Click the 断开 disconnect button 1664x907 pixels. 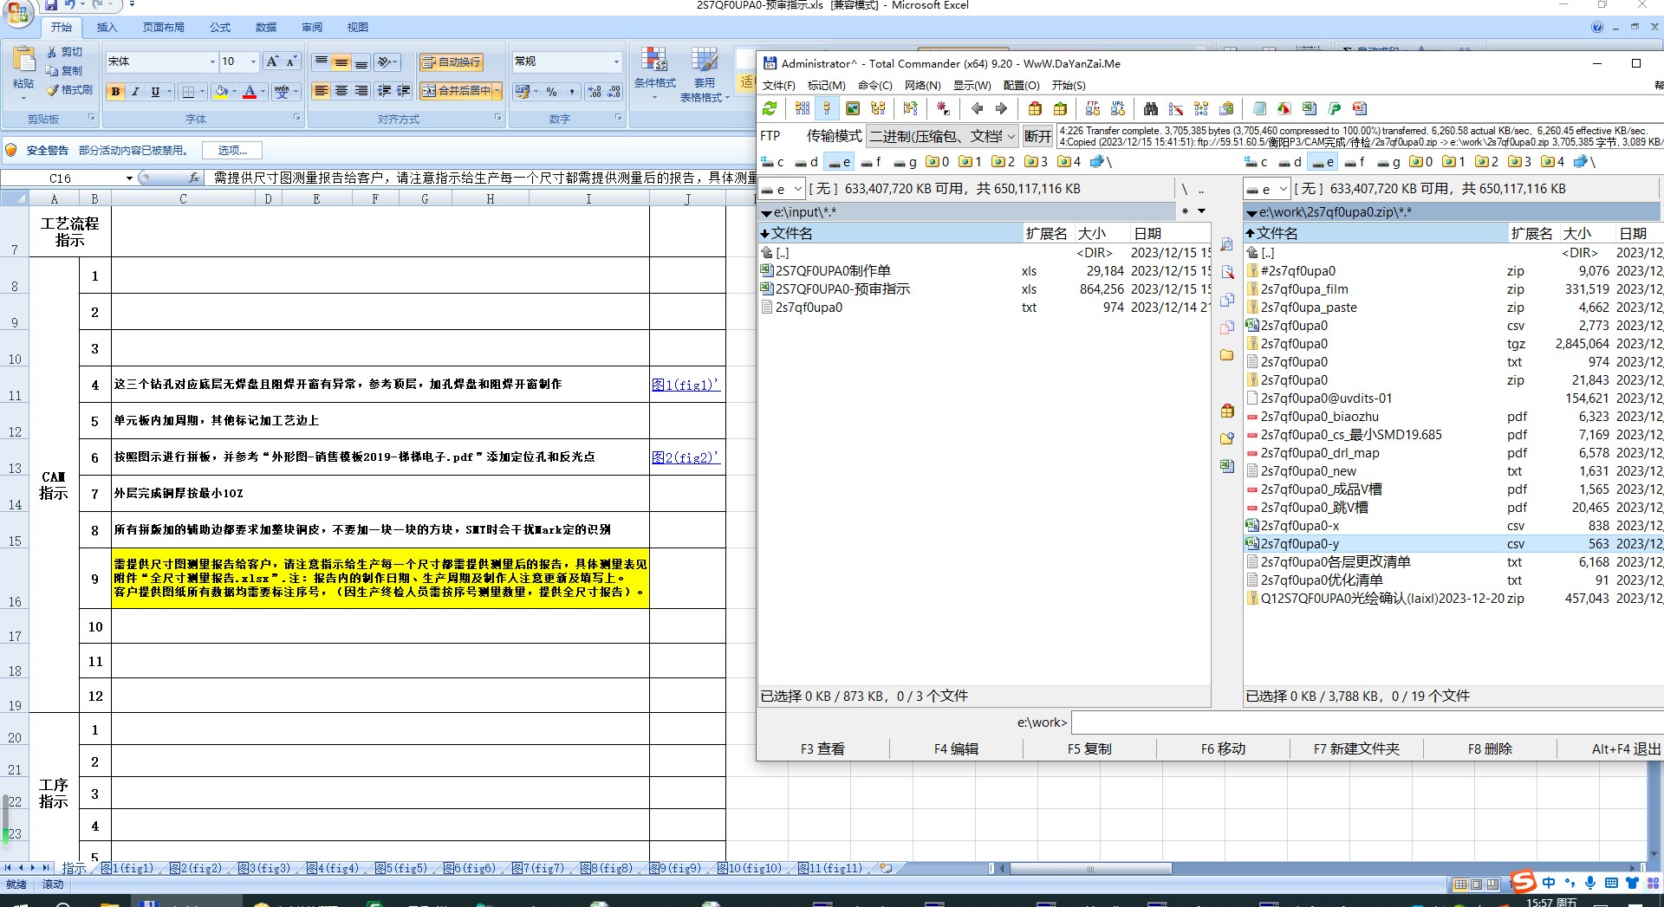pyautogui.click(x=1037, y=136)
